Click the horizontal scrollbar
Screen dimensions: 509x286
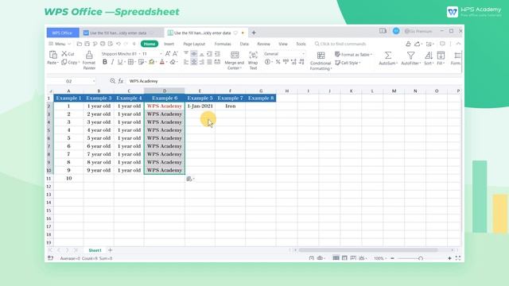click(x=368, y=250)
